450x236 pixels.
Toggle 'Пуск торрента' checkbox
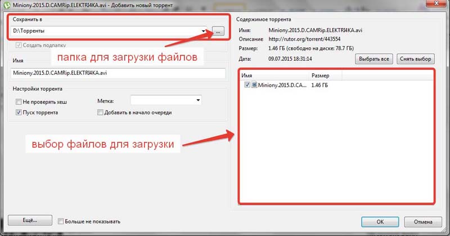[x=19, y=112]
